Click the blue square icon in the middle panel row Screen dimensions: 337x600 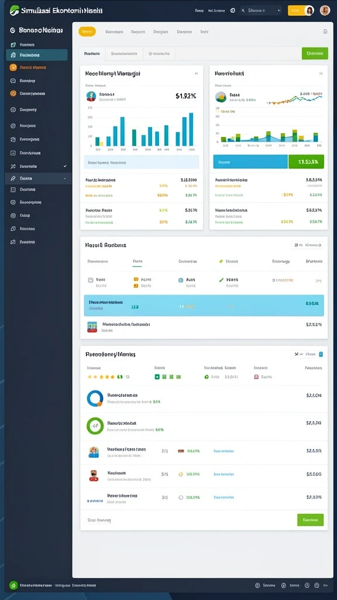click(181, 280)
